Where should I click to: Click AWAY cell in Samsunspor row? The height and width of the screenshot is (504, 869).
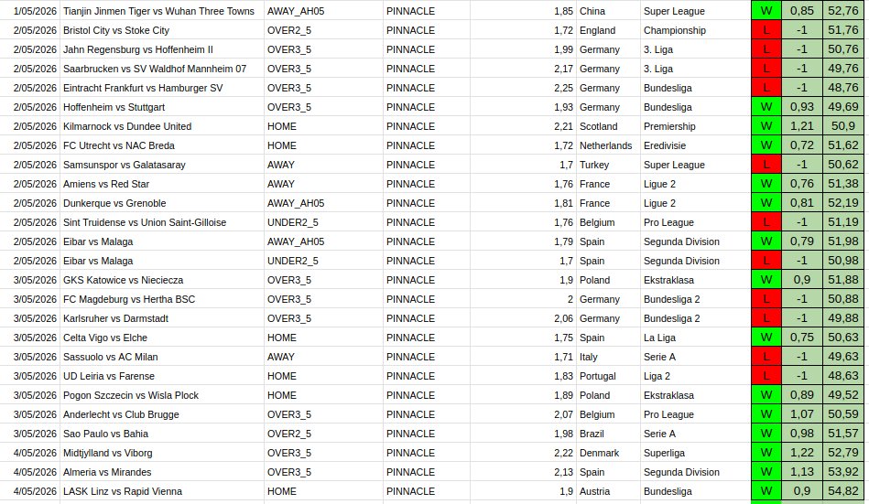point(323,165)
